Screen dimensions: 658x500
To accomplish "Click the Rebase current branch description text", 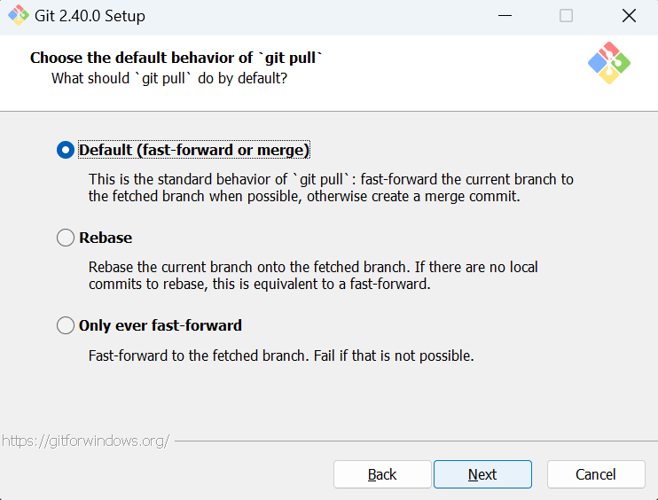I will (x=313, y=276).
